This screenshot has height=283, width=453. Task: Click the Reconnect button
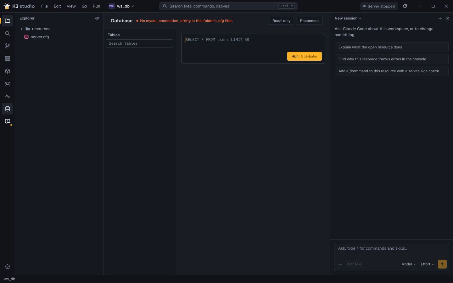coord(310,21)
